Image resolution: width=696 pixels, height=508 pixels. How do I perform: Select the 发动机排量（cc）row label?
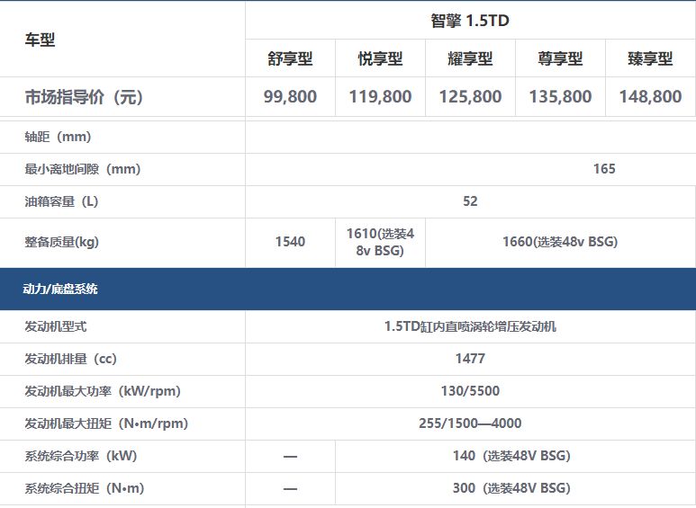tap(71, 359)
